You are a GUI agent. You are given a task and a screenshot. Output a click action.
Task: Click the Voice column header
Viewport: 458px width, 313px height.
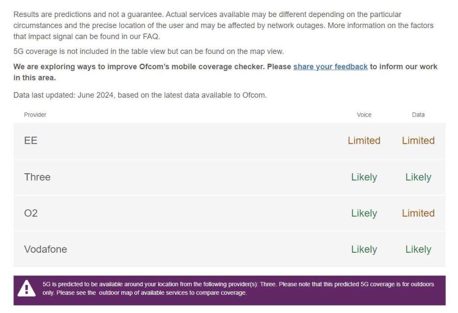point(364,115)
